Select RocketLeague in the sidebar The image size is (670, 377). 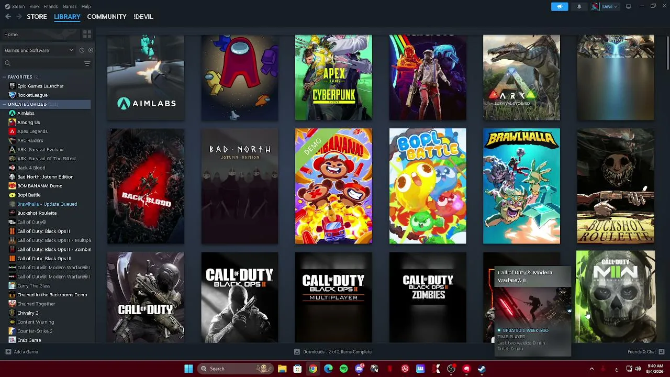tap(32, 95)
